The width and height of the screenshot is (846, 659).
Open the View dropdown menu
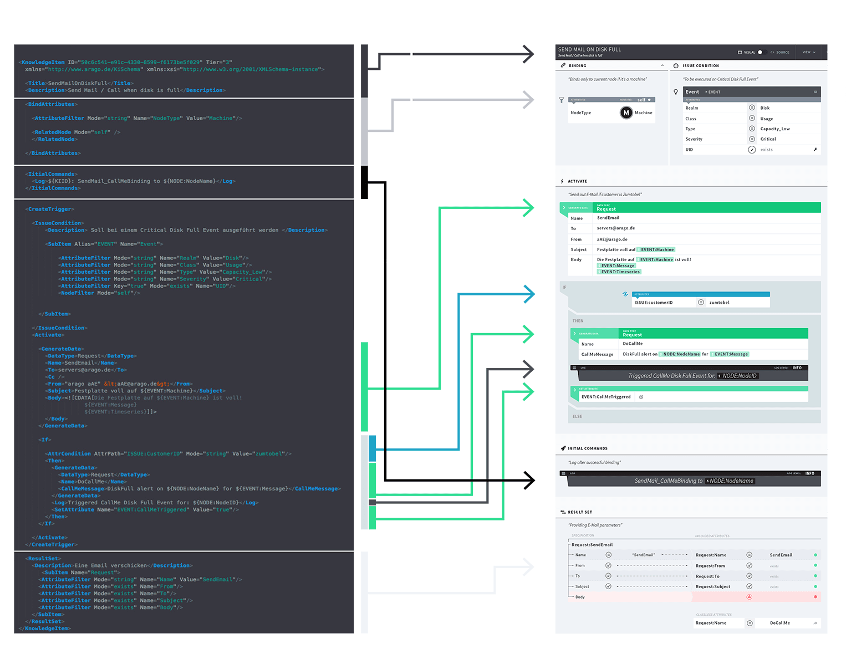pyautogui.click(x=809, y=52)
